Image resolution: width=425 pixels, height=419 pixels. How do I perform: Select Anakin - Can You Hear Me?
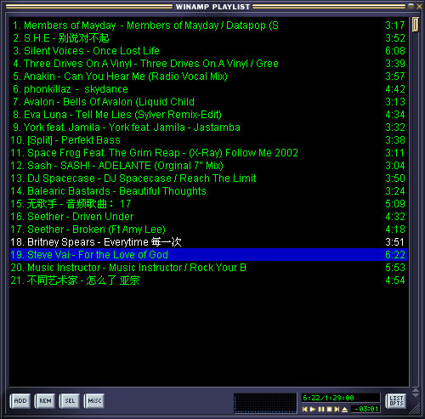point(209,76)
